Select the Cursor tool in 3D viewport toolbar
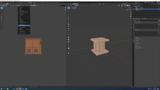 coord(69,10)
